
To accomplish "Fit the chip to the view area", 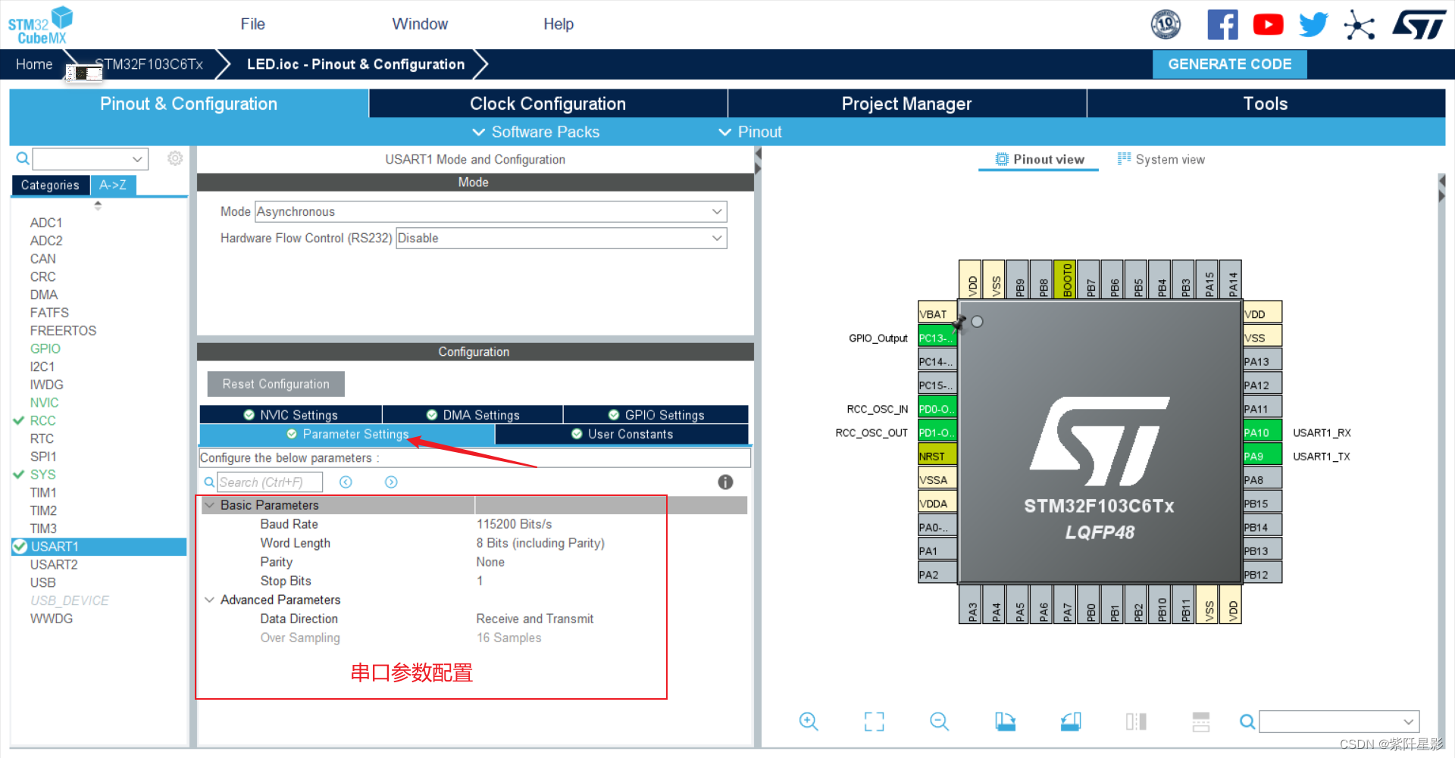I will coord(874,722).
